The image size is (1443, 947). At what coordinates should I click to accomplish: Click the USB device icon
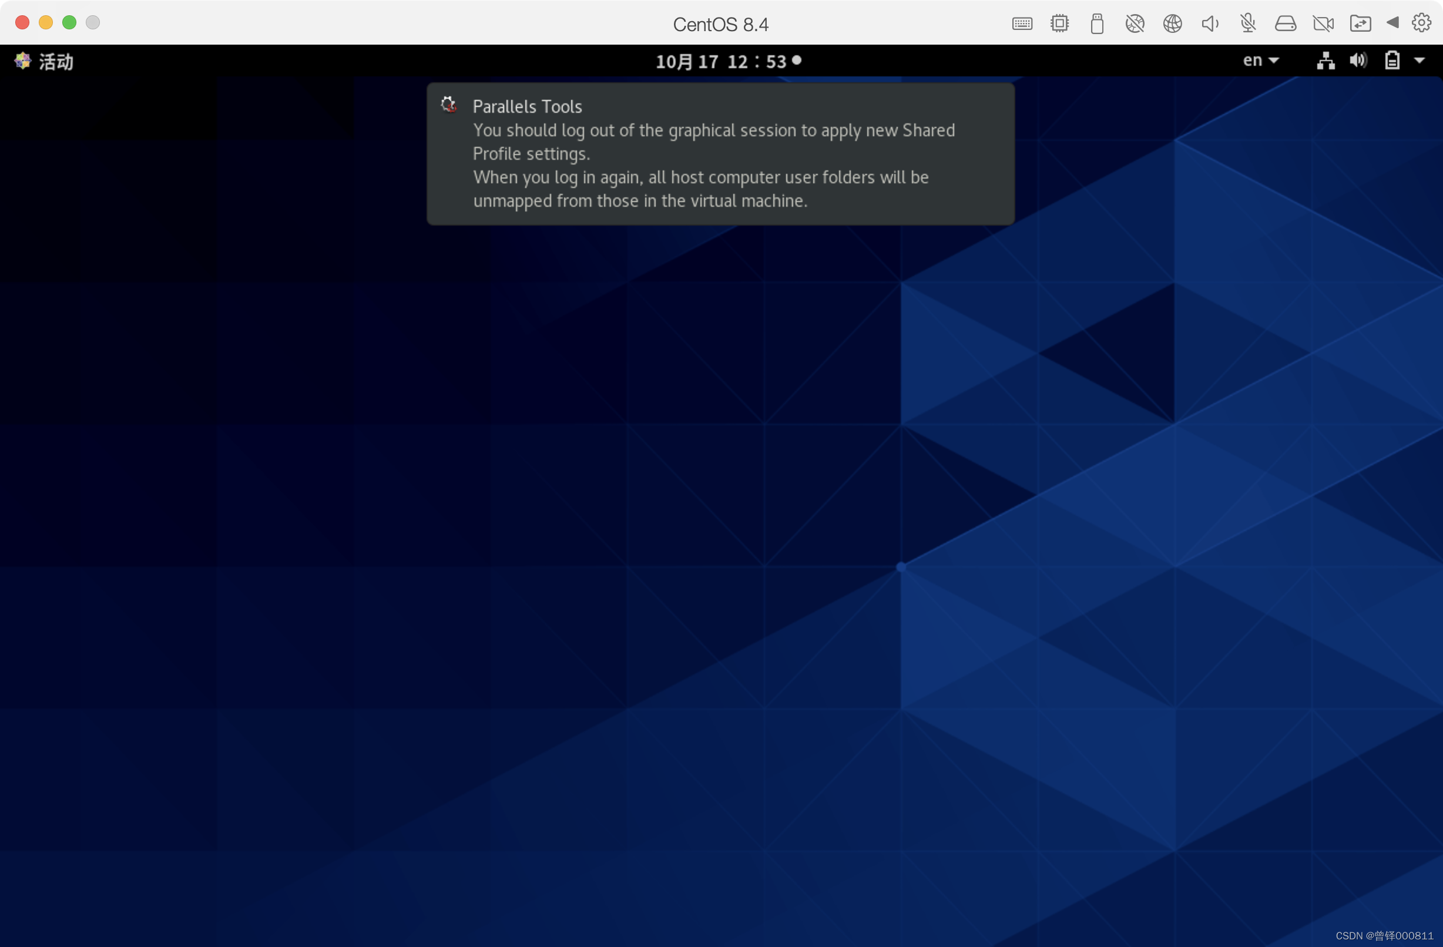(x=1096, y=23)
